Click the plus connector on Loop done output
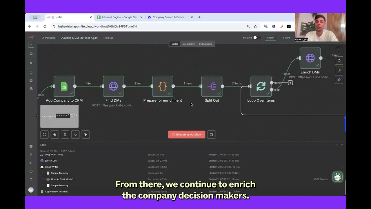371x209 pixels. click(290, 83)
